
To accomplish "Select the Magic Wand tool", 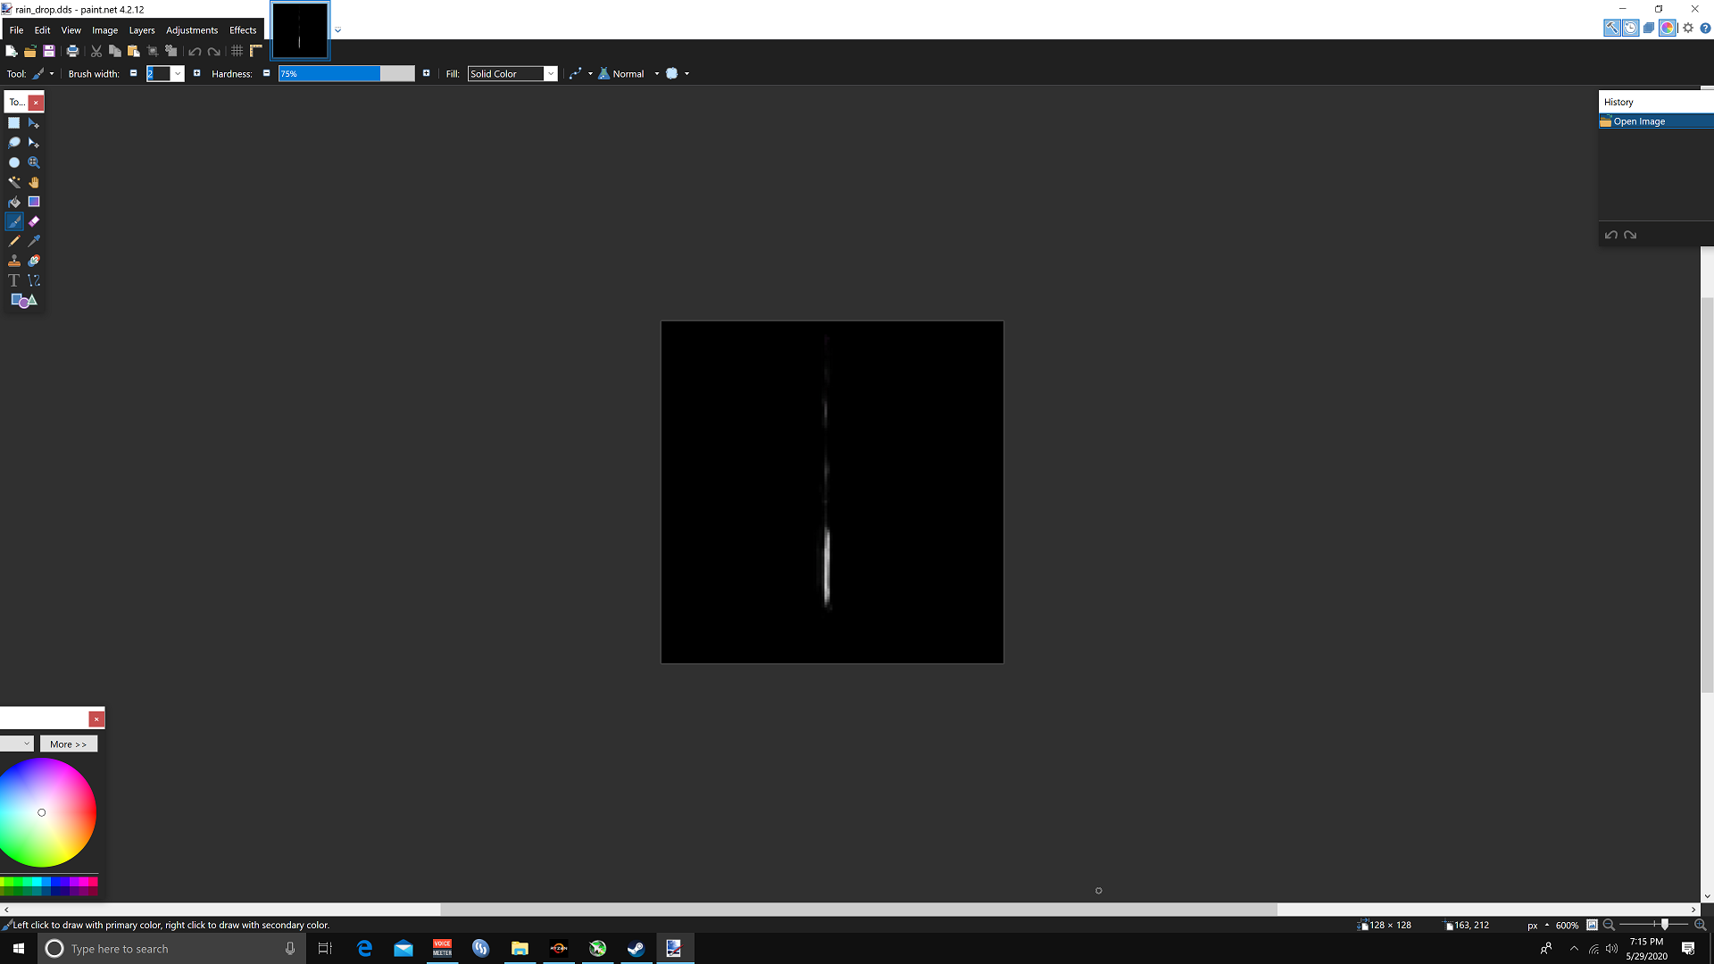I will 14,182.
